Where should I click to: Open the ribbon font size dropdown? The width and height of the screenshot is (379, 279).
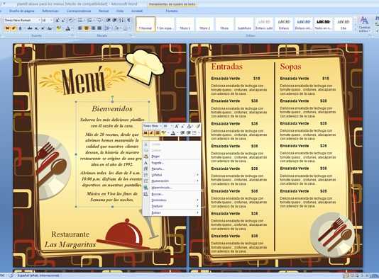(x=51, y=21)
